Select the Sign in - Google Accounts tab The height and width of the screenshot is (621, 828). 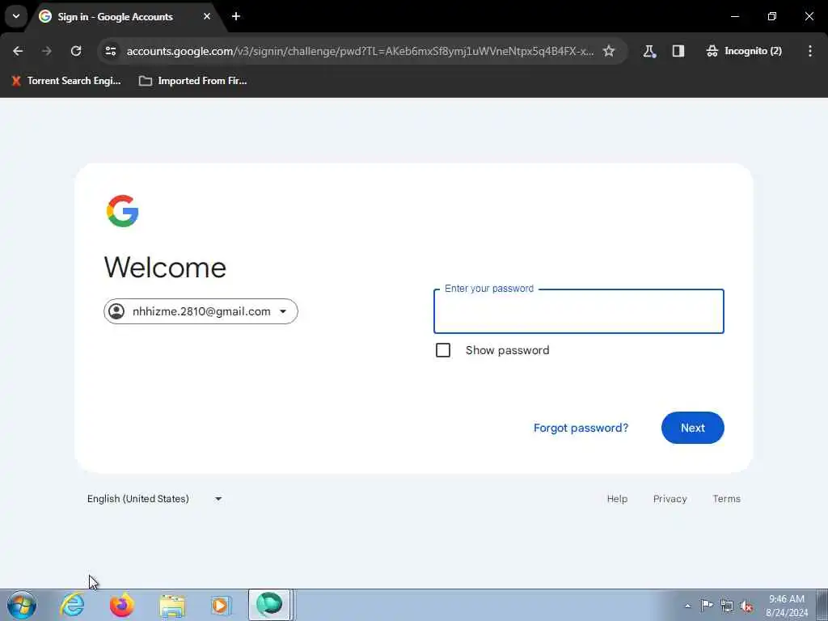(127, 17)
